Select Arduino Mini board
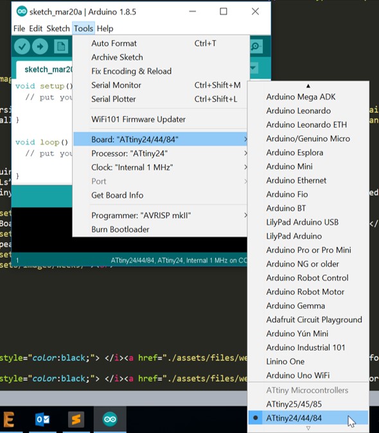 pyautogui.click(x=308, y=166)
